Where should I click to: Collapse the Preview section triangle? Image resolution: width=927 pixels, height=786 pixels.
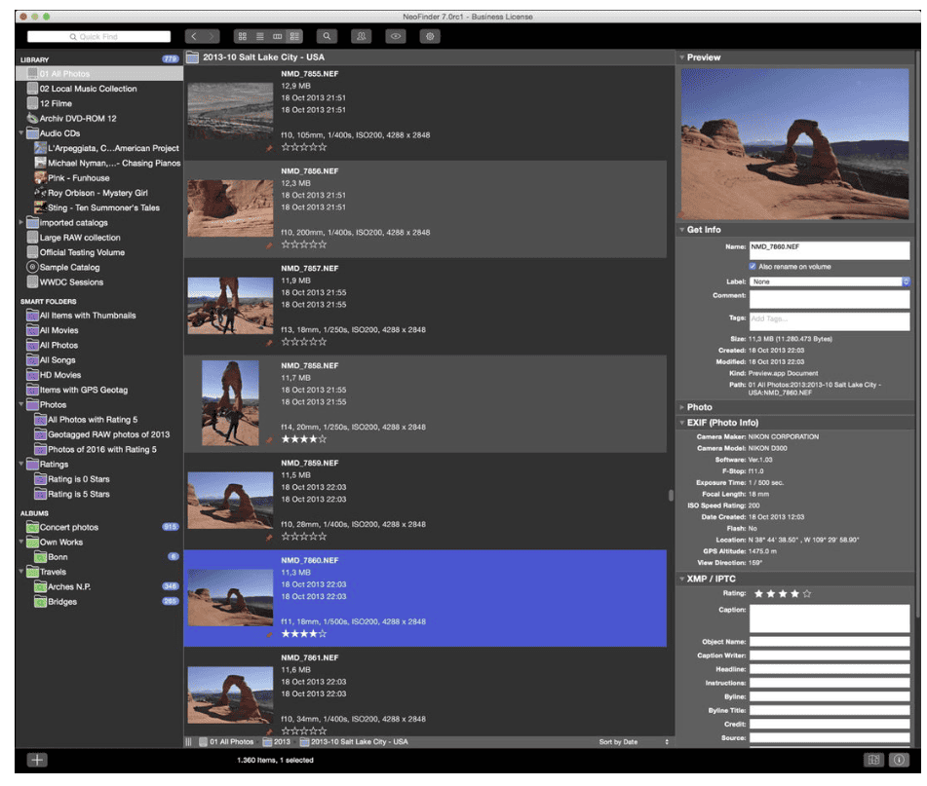point(681,57)
